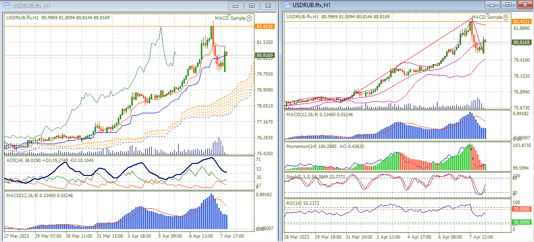Restore the left USDRUB chart window
Image resolution: width=534 pixels, height=242 pixels.
pyautogui.click(x=252, y=5)
